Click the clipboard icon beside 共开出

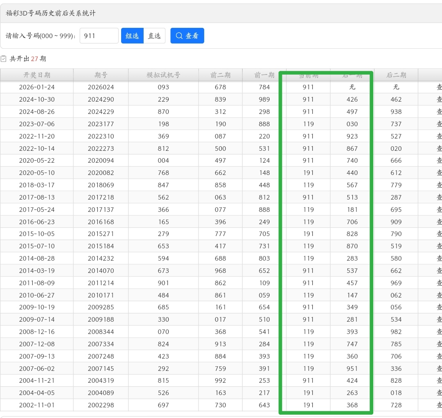tap(4, 59)
